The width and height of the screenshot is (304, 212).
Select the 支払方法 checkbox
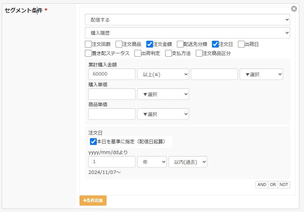[169, 53]
